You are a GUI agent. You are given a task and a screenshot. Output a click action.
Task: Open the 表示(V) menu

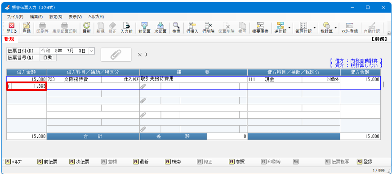pyautogui.click(x=75, y=17)
